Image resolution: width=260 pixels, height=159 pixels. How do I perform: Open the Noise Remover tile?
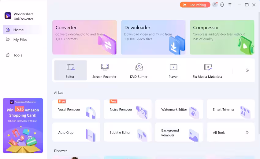click(x=128, y=109)
